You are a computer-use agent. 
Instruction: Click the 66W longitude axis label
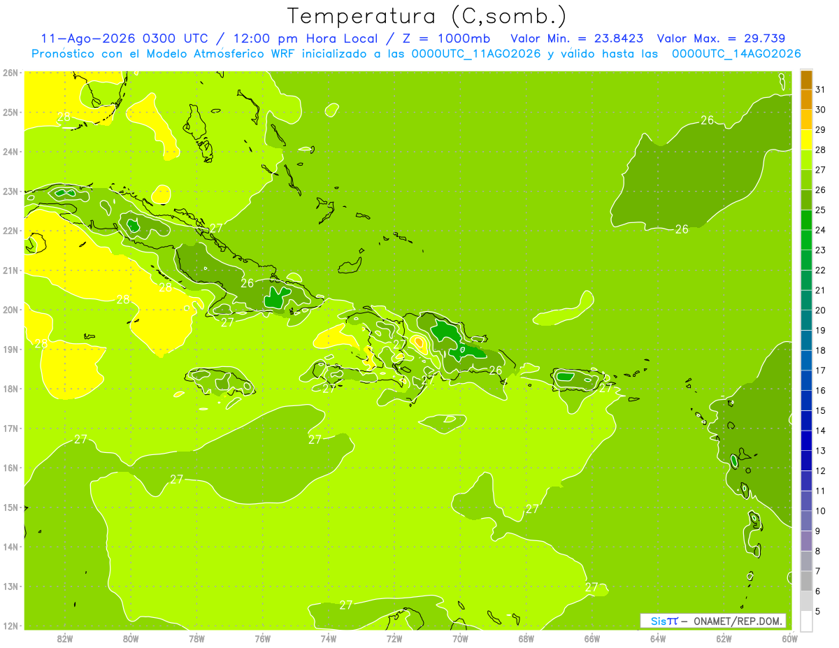[x=592, y=638]
